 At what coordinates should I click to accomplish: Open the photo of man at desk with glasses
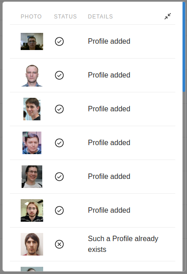tap(32, 41)
